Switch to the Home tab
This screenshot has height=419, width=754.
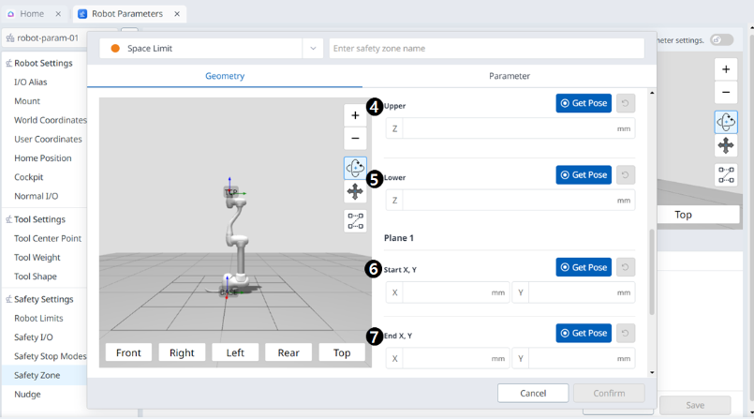pyautogui.click(x=32, y=14)
